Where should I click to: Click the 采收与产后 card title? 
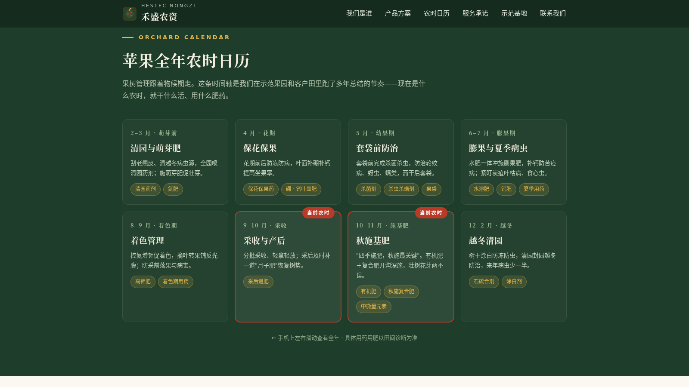[264, 241]
